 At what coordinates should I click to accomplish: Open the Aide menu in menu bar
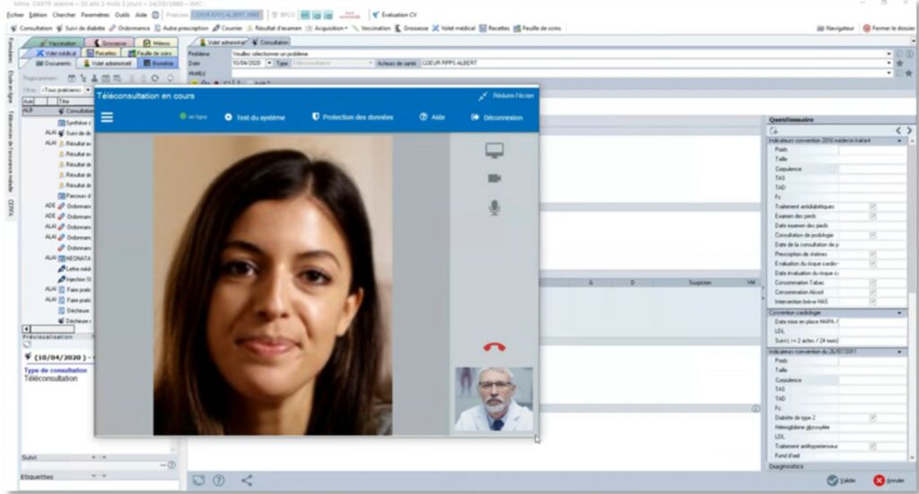click(141, 14)
